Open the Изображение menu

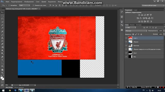pyautogui.click(x=29, y=2)
